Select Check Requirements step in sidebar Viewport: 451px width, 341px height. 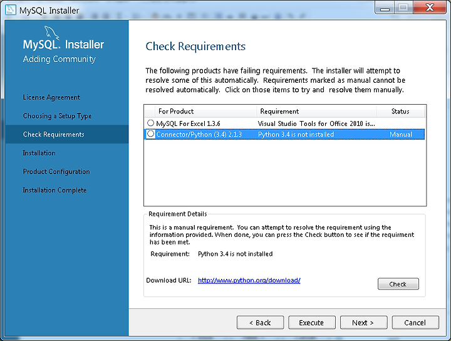(67, 134)
